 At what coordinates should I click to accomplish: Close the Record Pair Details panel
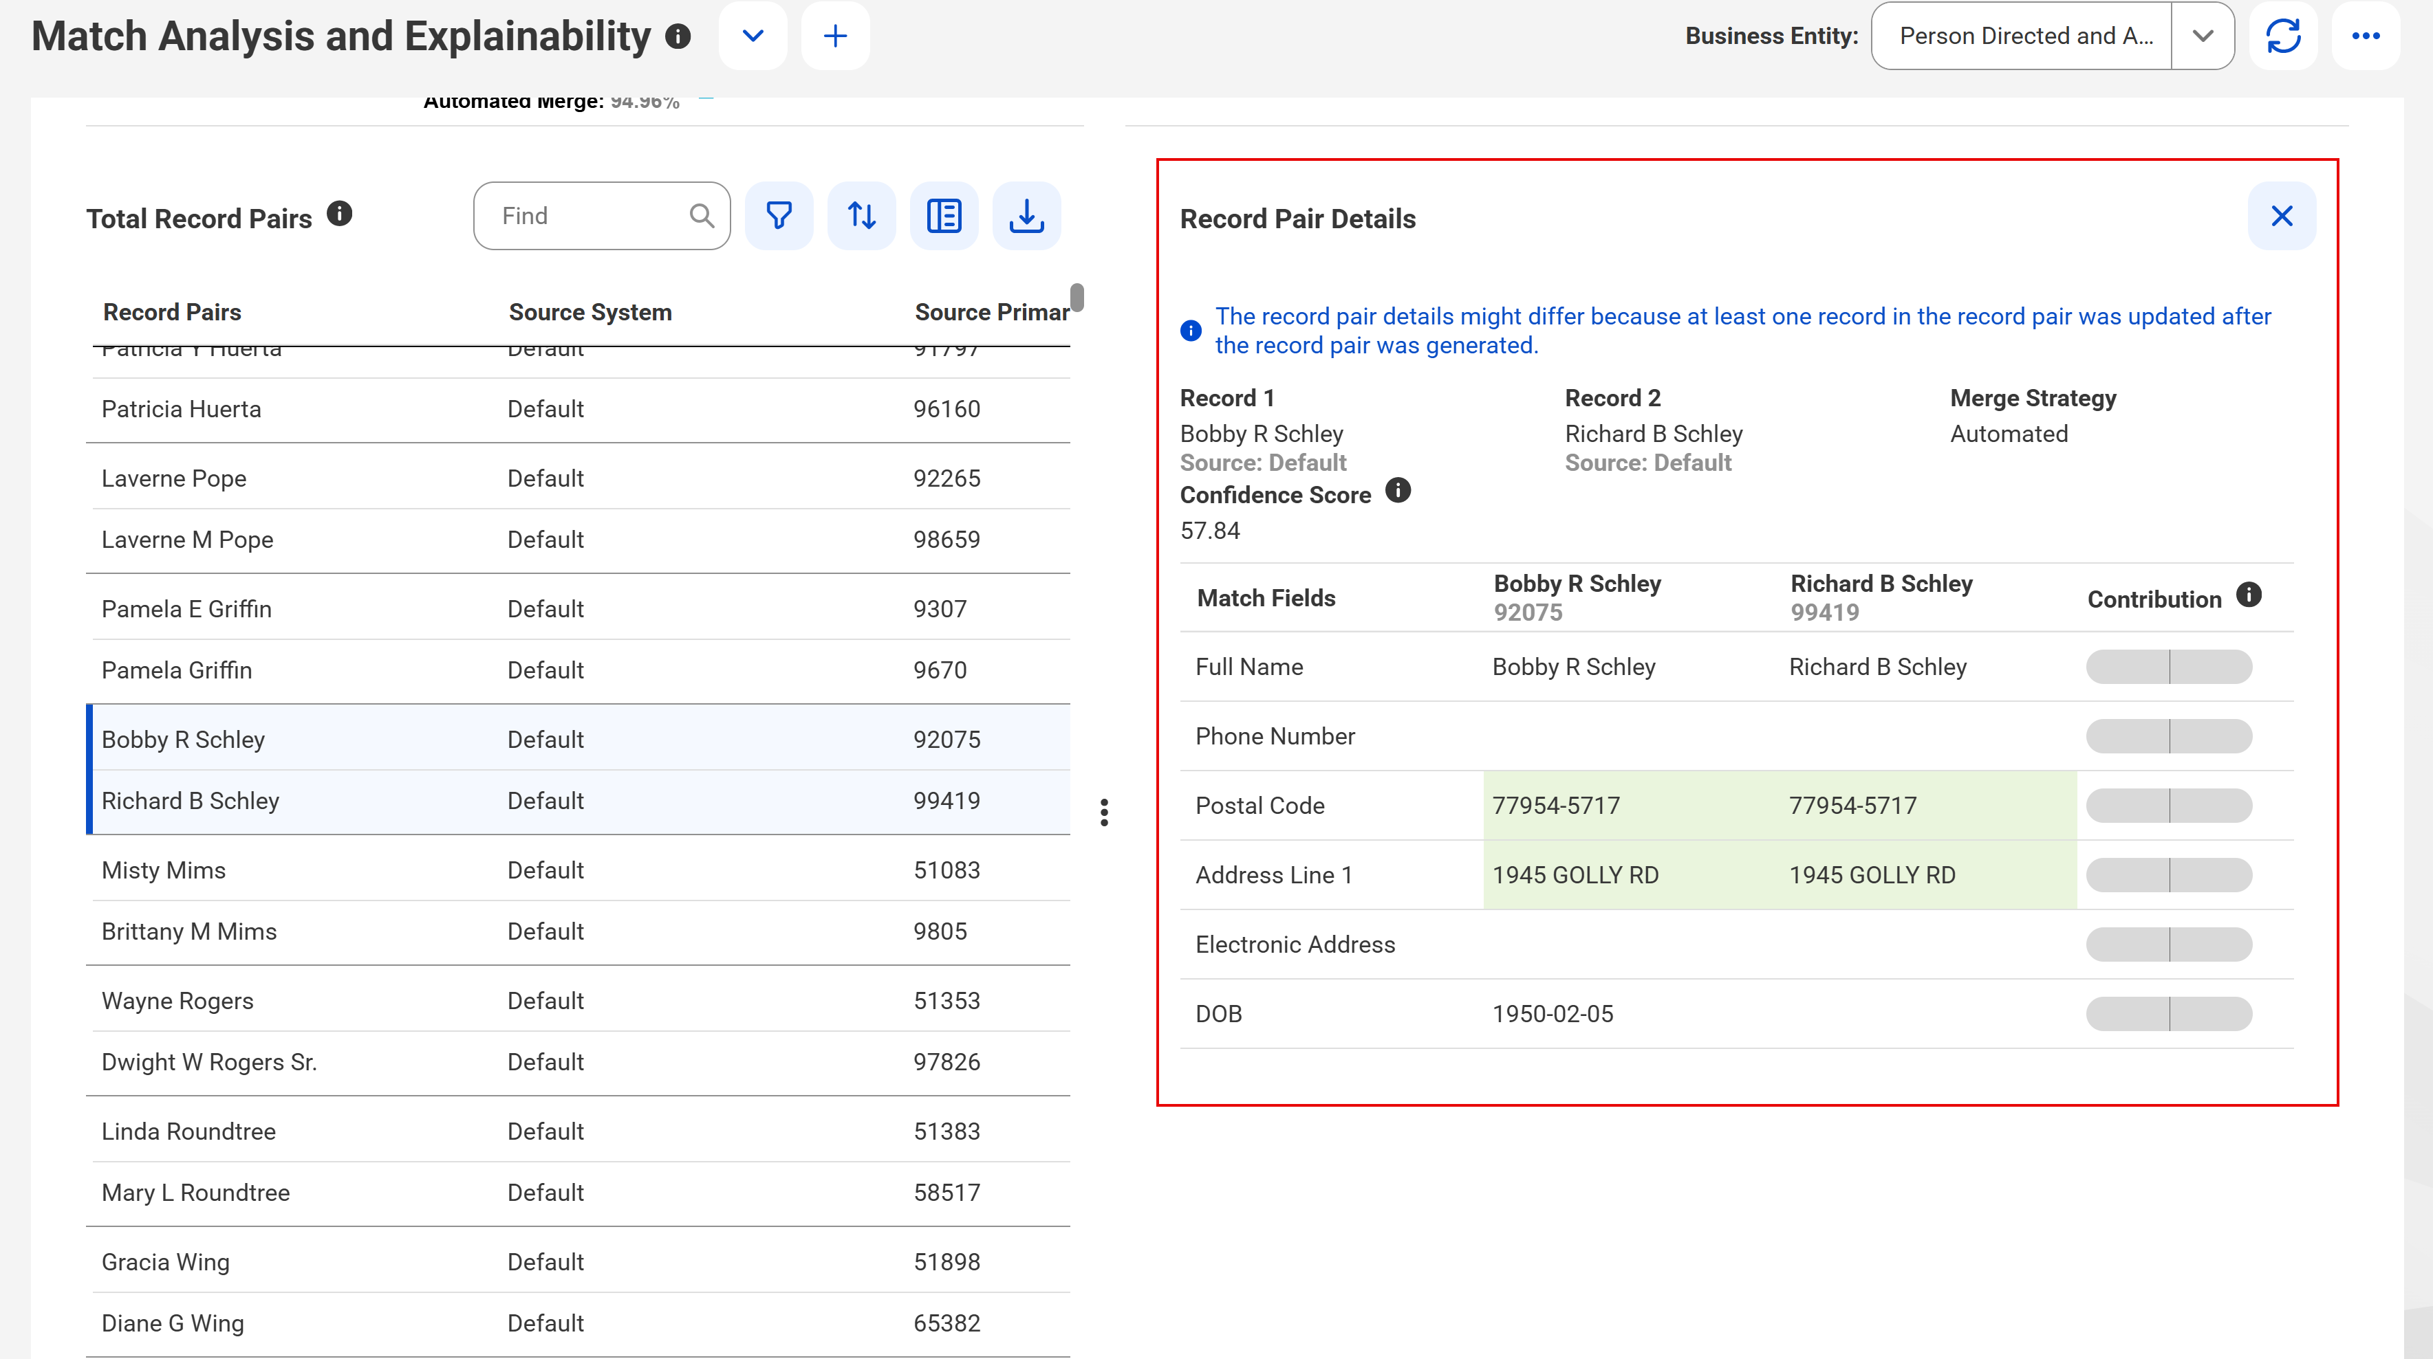tap(2282, 216)
